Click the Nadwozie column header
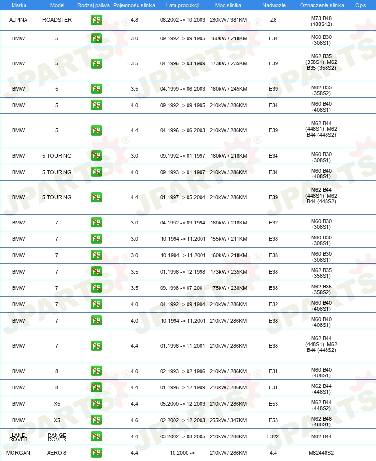This screenshot has width=376, height=461. [274, 5]
